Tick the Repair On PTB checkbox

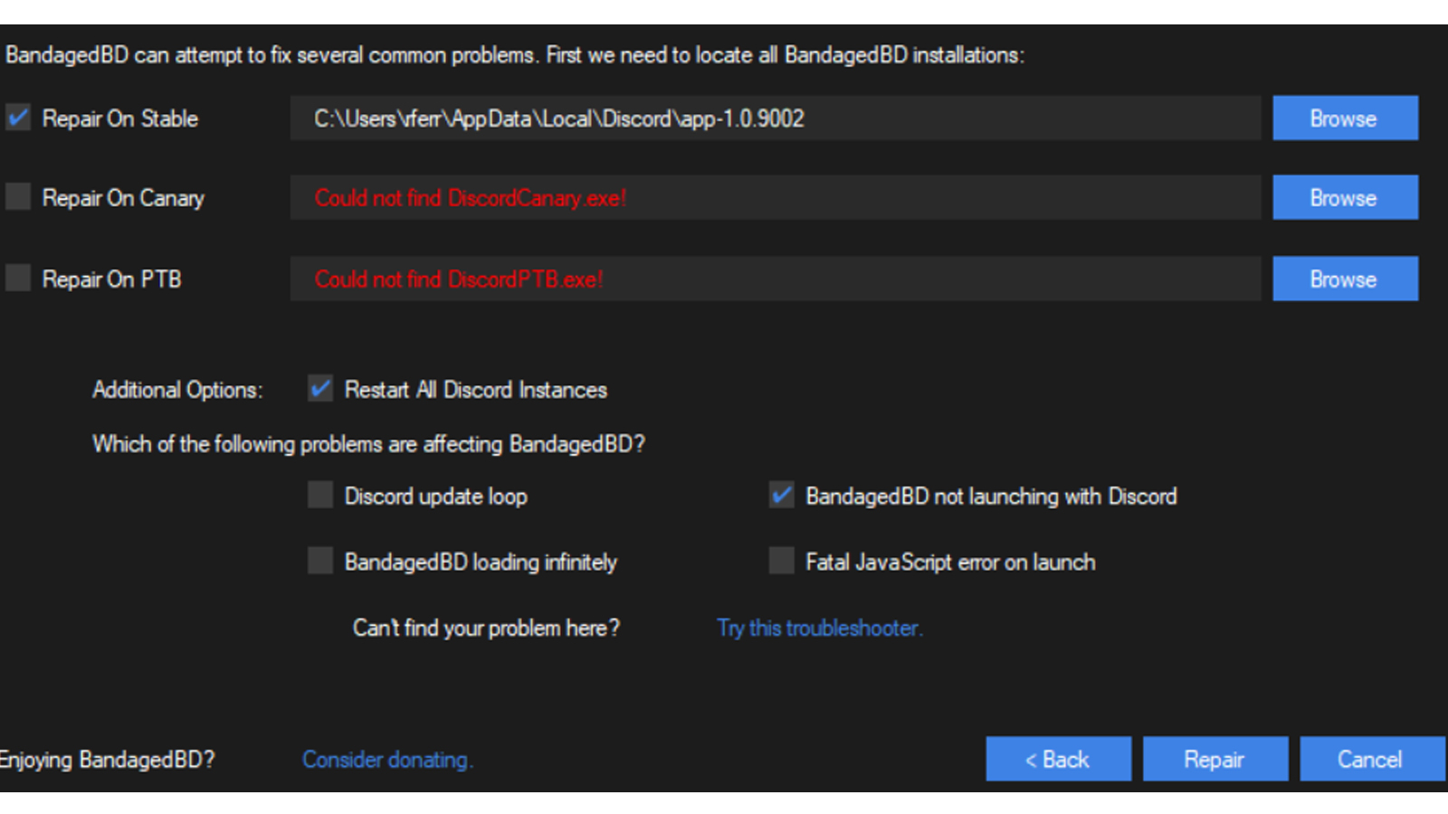(x=18, y=278)
